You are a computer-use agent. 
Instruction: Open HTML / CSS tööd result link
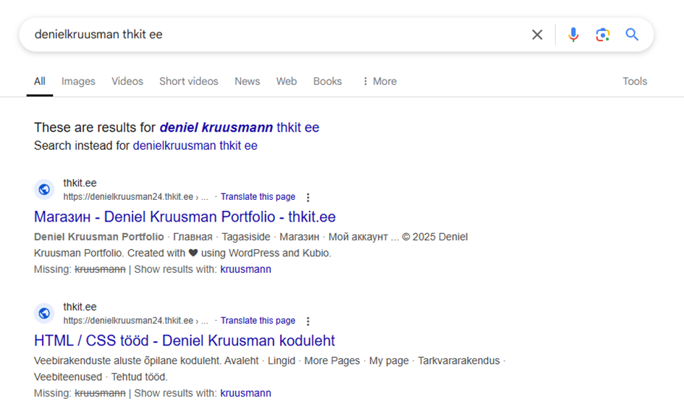click(x=184, y=341)
